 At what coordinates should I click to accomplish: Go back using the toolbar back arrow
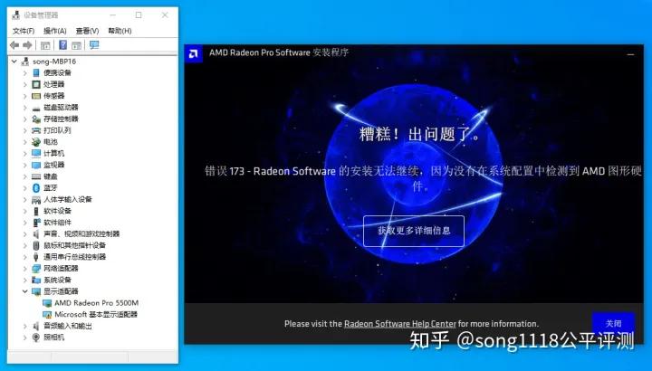14,45
